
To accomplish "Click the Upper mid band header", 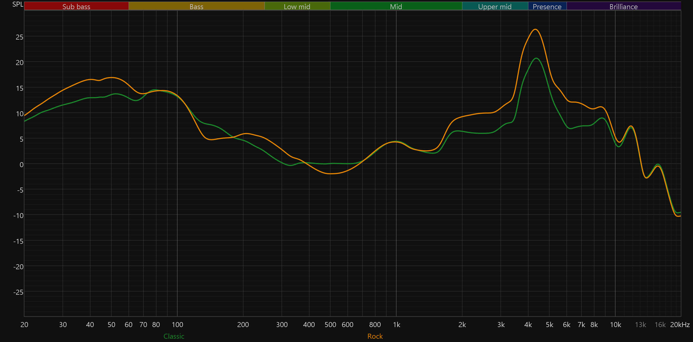I will [495, 6].
